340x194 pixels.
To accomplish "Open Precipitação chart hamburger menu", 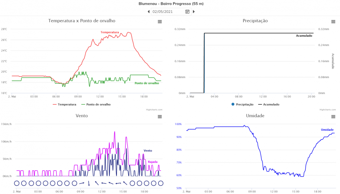I will tap(333, 22).
